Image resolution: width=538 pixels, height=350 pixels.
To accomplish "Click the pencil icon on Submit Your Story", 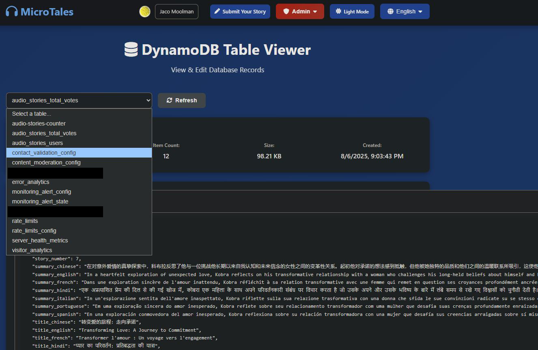I will click(x=217, y=11).
